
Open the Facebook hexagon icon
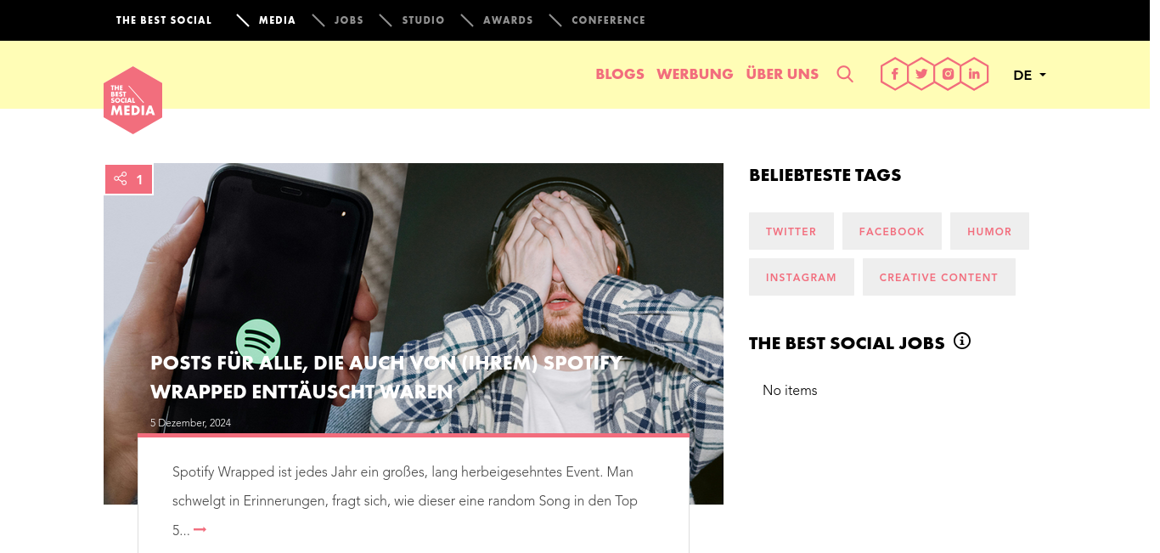pyautogui.click(x=894, y=74)
